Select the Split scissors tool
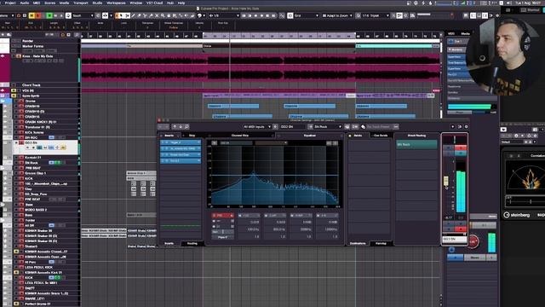Image resolution: width=545 pixels, height=307 pixels. (145, 15)
